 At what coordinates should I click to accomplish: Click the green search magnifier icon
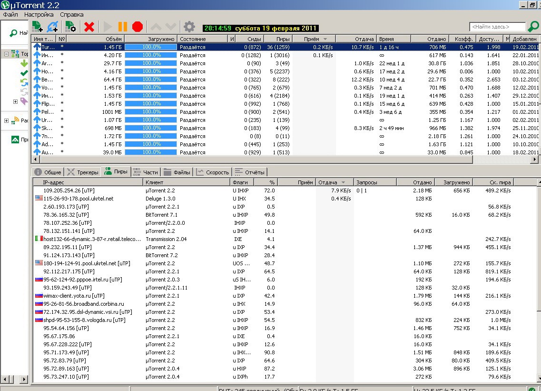533,27
